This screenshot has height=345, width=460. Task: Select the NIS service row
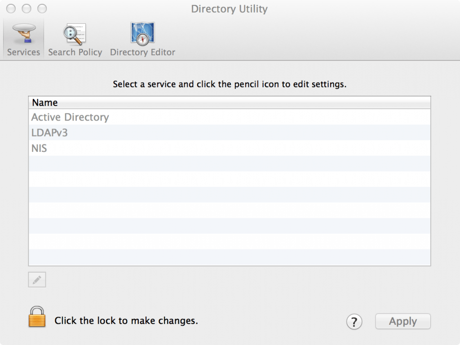tap(230, 148)
